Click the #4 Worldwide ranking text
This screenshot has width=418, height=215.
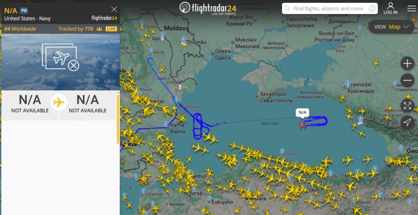[20, 29]
